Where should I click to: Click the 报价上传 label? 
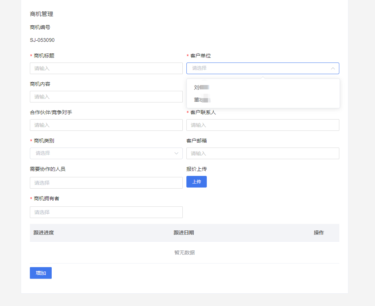pyautogui.click(x=197, y=169)
